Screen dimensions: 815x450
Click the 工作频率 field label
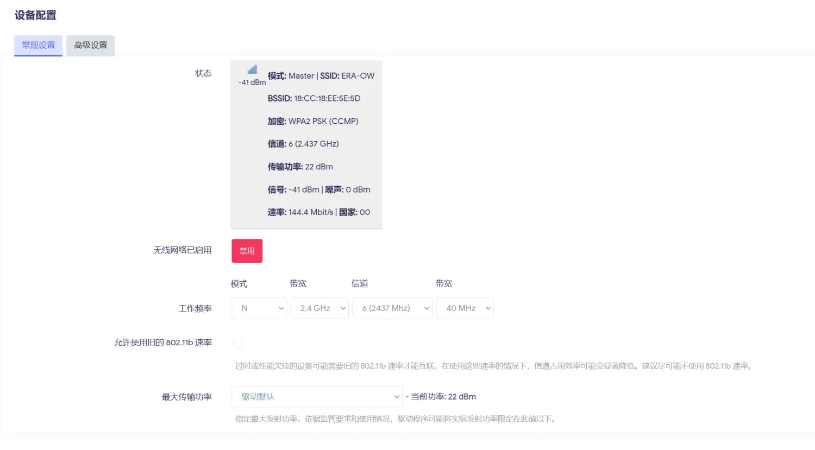click(195, 308)
